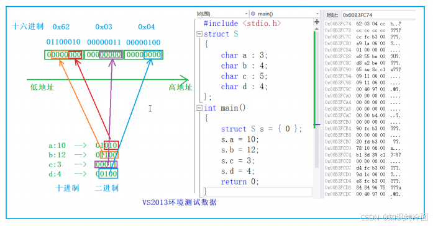Select memory row at address 0x00B3FC88
This screenshot has height=226, width=433.
coord(363,56)
